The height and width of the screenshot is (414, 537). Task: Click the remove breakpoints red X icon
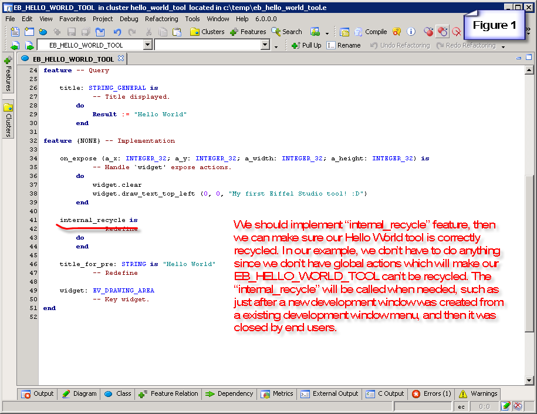click(457, 32)
